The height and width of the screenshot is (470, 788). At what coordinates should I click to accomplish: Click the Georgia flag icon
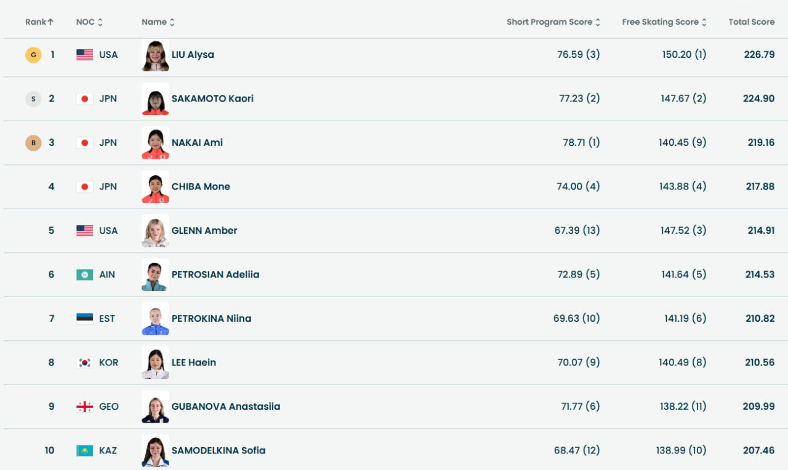(x=84, y=407)
